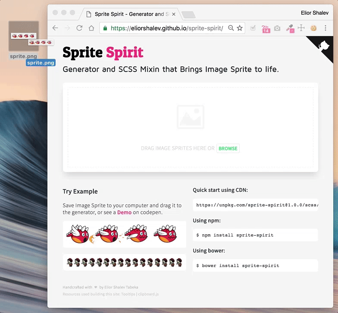Select the bower install sprite-spirit command
The image size is (338, 313).
[255, 266]
